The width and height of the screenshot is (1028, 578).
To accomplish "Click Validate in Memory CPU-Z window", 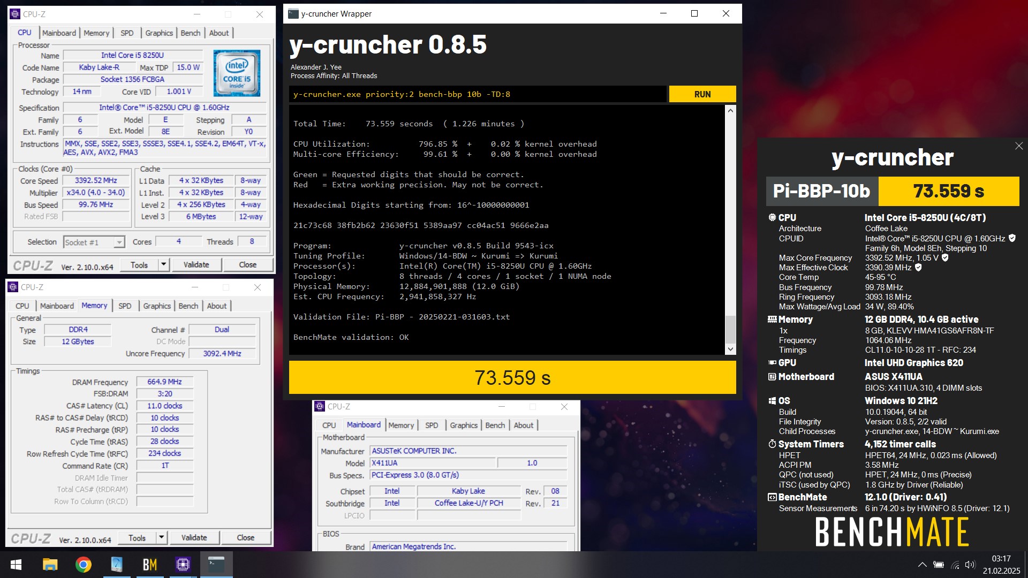I will [x=194, y=537].
